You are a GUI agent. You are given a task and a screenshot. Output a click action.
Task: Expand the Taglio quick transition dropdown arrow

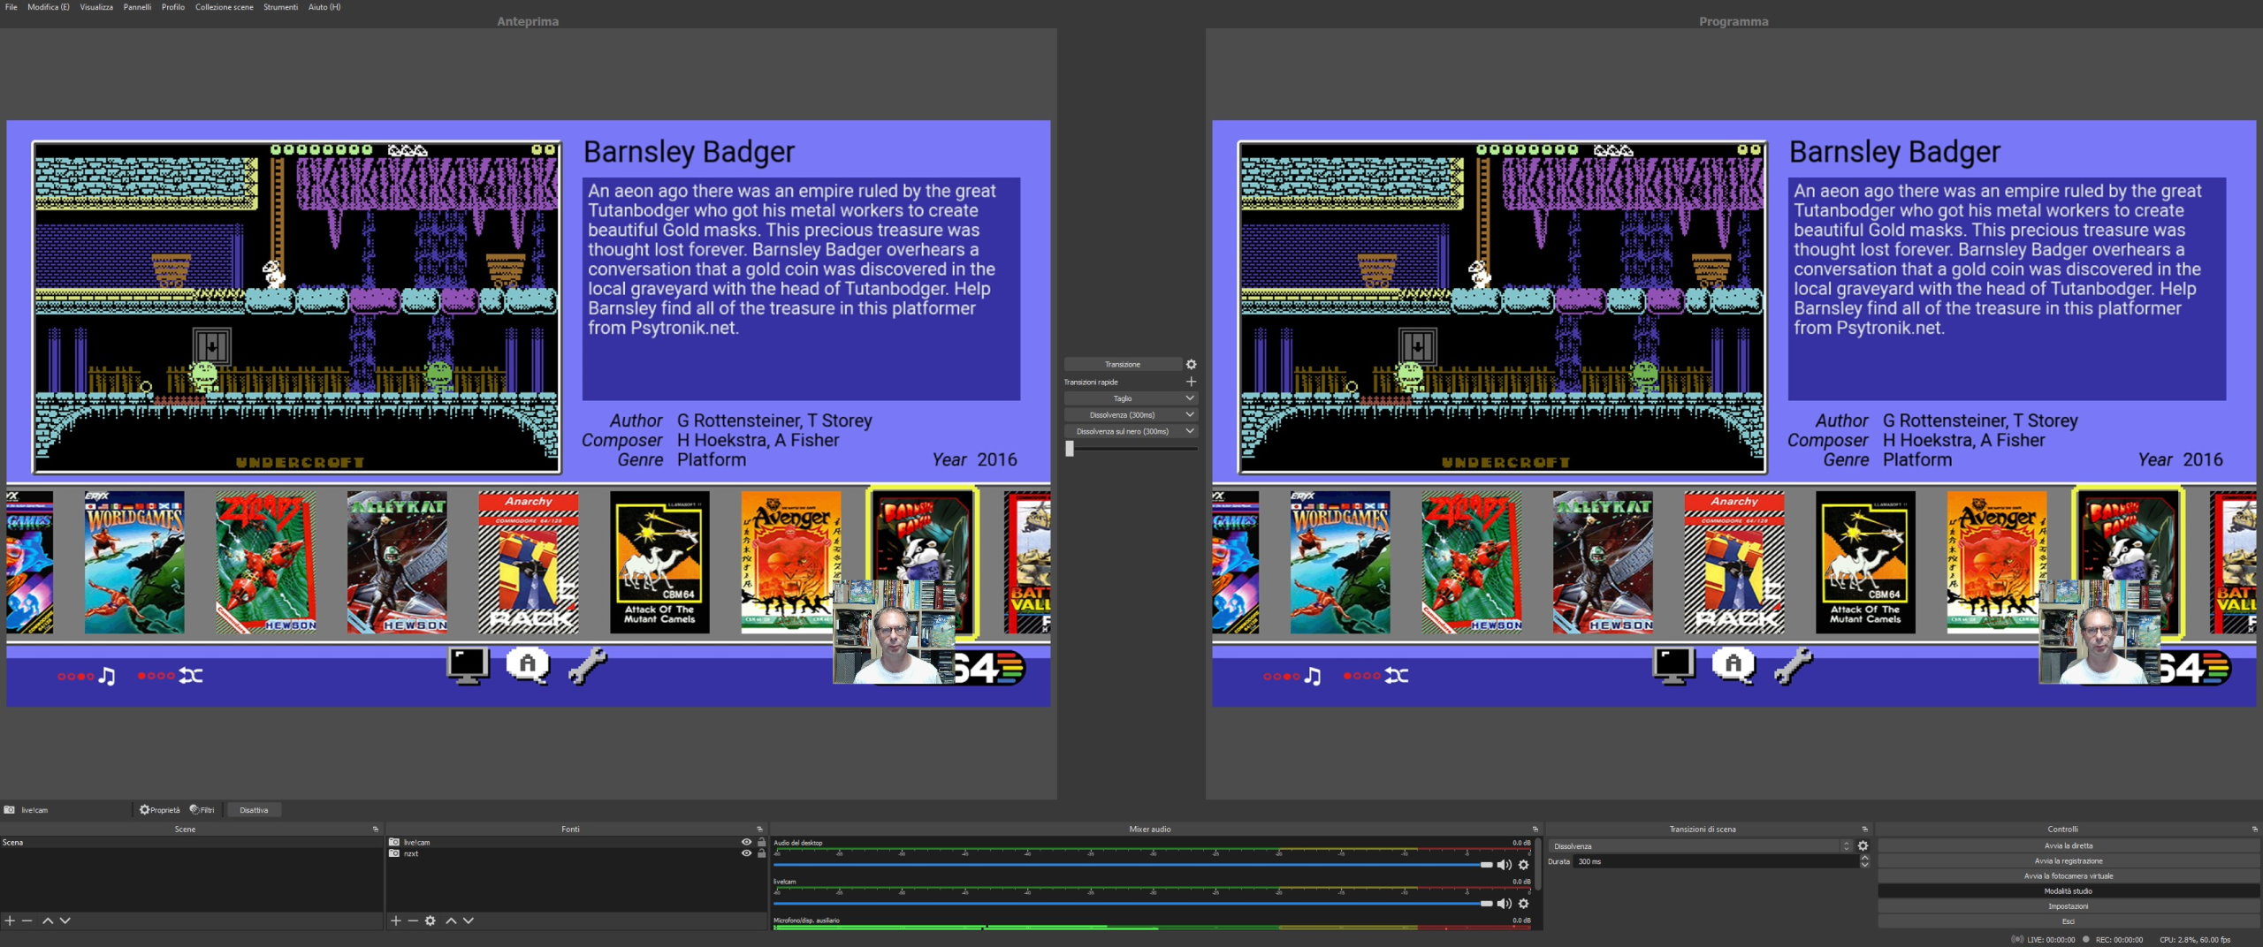coord(1190,398)
